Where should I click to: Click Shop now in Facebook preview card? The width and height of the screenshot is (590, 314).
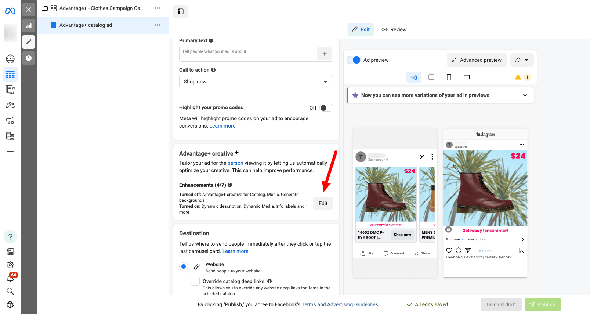402,235
